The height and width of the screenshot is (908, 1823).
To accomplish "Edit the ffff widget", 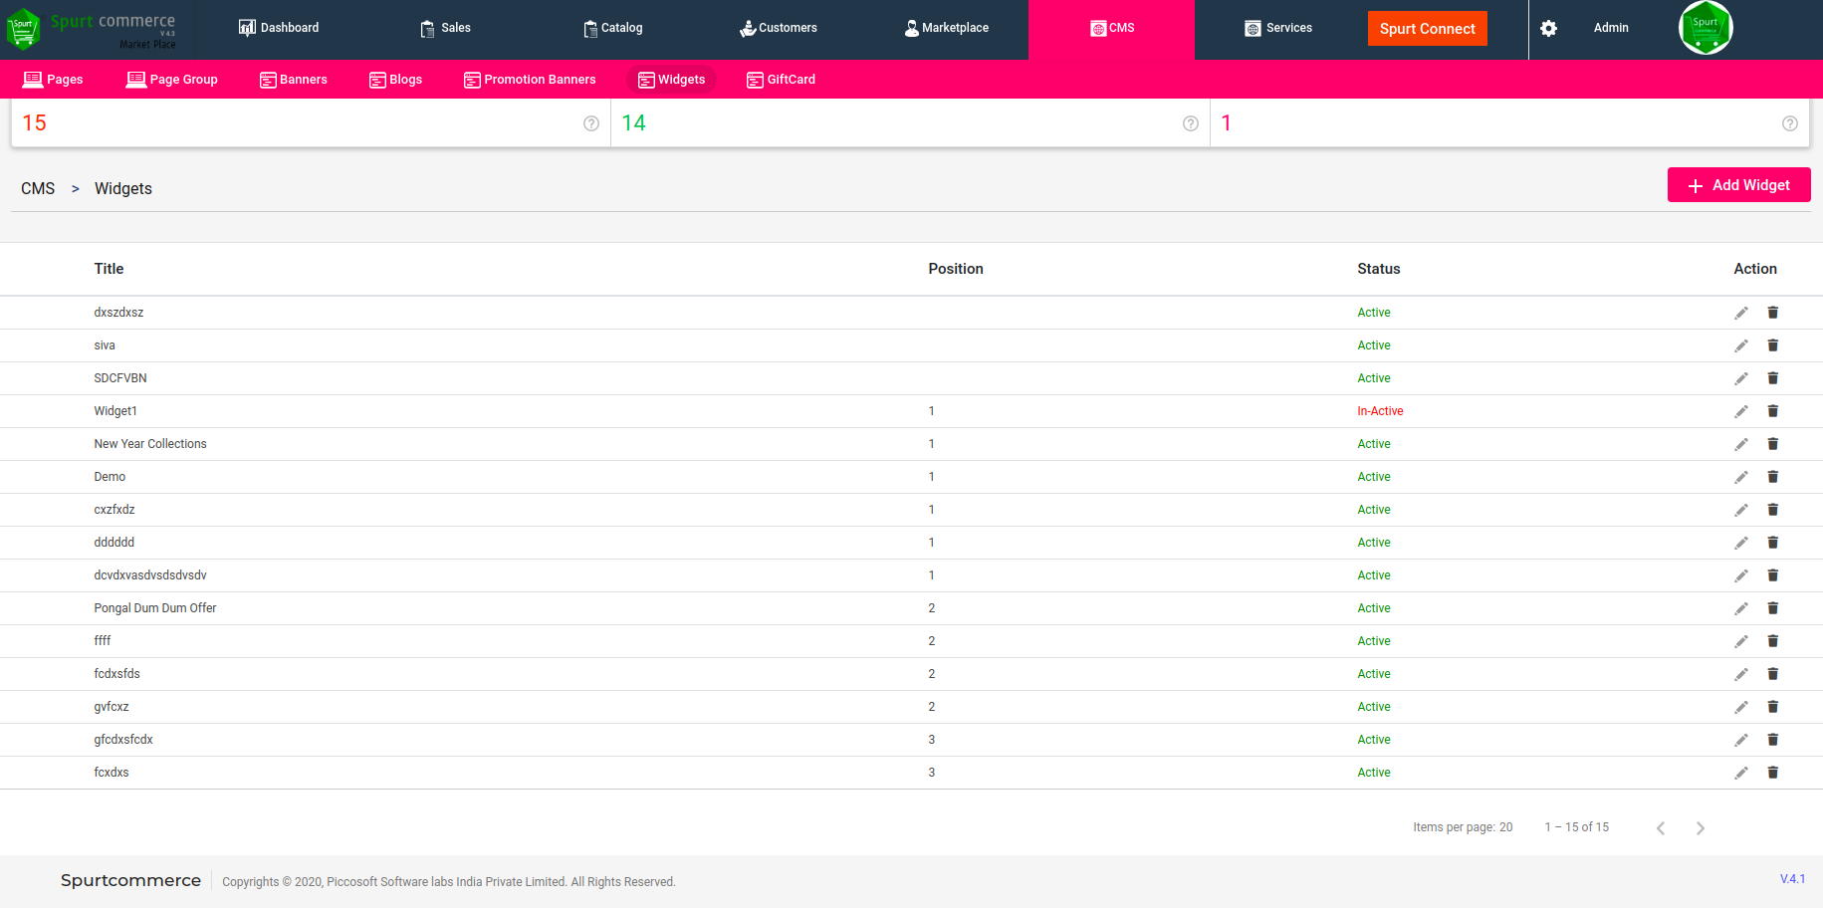I will [x=1740, y=641].
